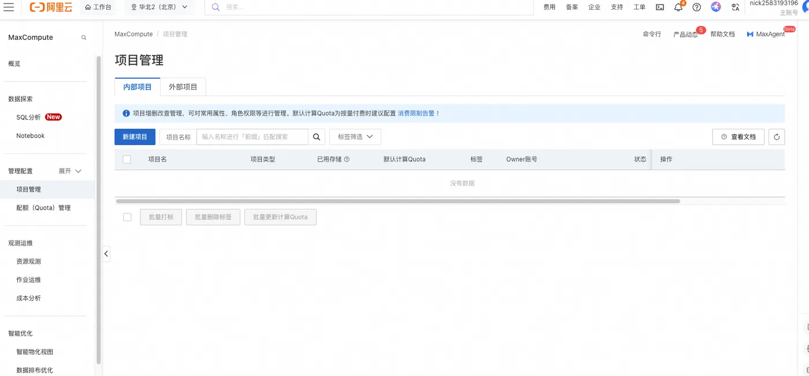Click the 批量删除标签 button
This screenshot has height=376, width=809.
click(213, 217)
